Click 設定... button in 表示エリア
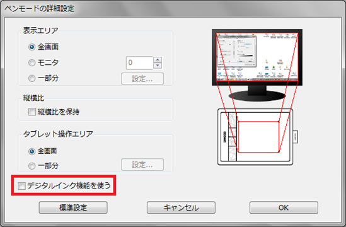This screenshot has width=346, height=227. pos(142,79)
